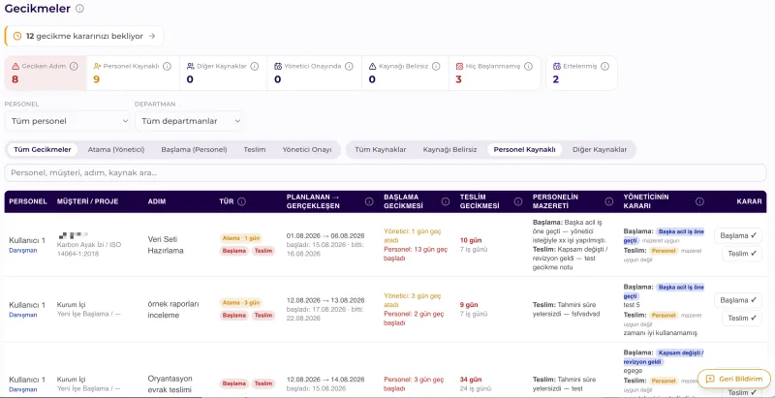Click the MÜŞTERİ / PROJE column header
This screenshot has height=398, width=775.
[88, 201]
